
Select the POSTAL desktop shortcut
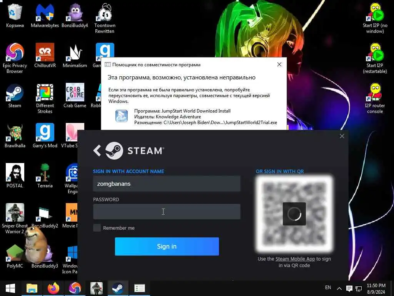[15, 176]
